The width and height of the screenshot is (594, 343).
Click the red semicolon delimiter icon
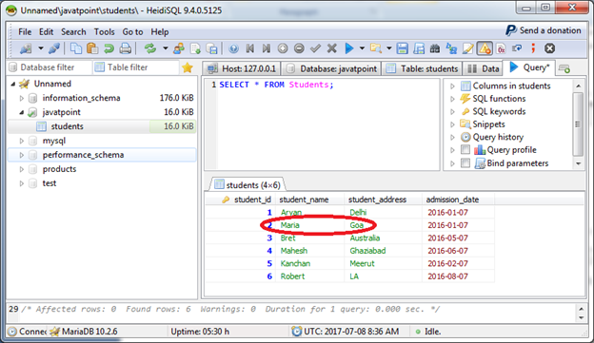pos(533,48)
